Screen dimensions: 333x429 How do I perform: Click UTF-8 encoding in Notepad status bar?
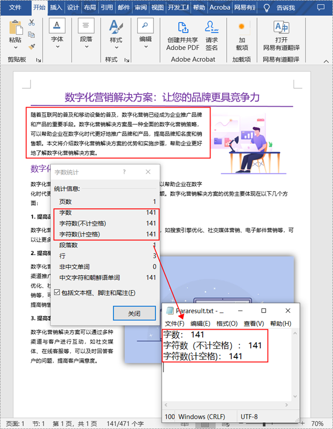(249, 417)
